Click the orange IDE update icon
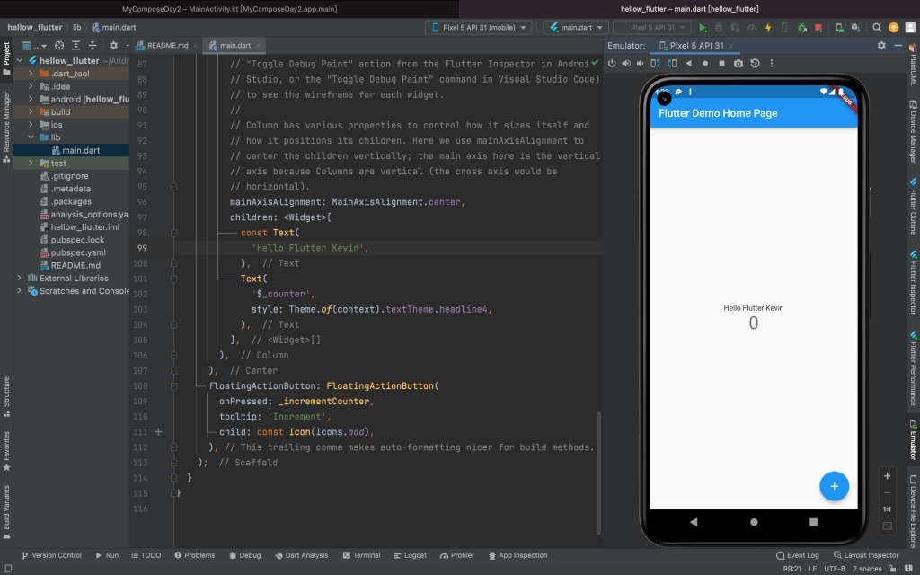The width and height of the screenshot is (920, 575). [x=894, y=28]
